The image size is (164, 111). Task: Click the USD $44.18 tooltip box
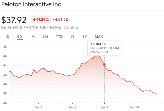coord(104,48)
